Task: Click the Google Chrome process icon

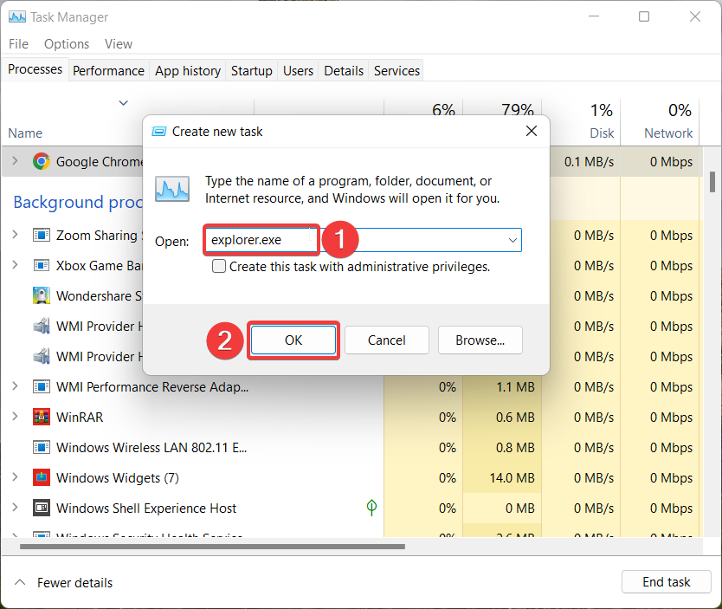Action: [42, 161]
